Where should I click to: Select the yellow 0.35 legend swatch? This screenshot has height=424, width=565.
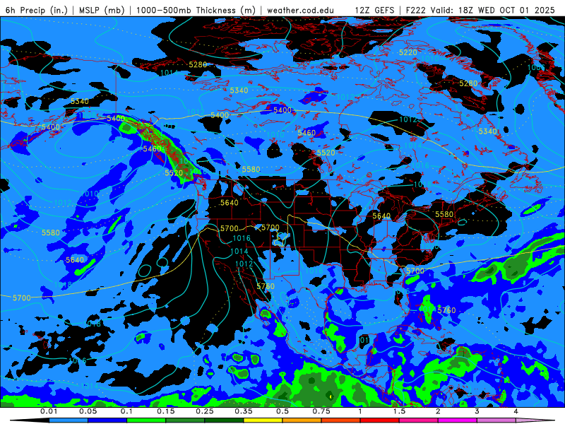pyautogui.click(x=263, y=420)
